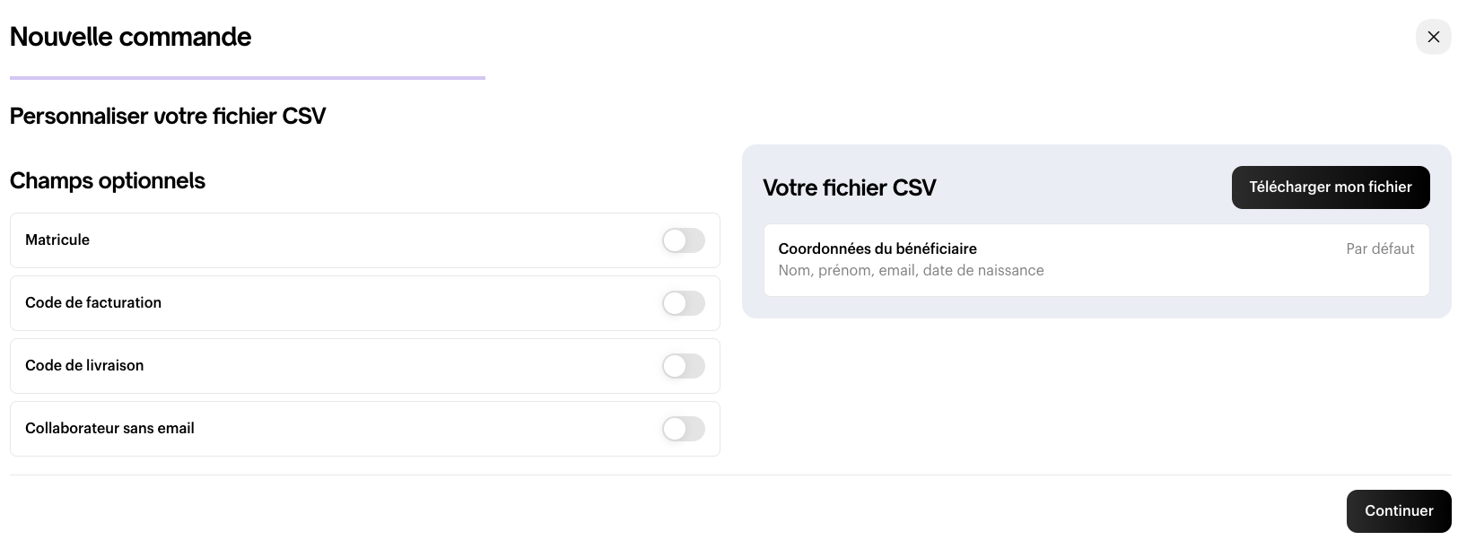Enable the Matricule toggle
The image size is (1458, 549).
[x=683, y=240]
